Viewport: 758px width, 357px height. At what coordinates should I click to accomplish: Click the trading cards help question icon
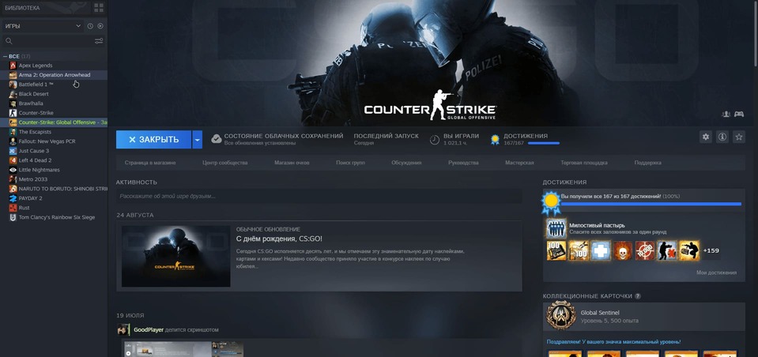tap(638, 295)
